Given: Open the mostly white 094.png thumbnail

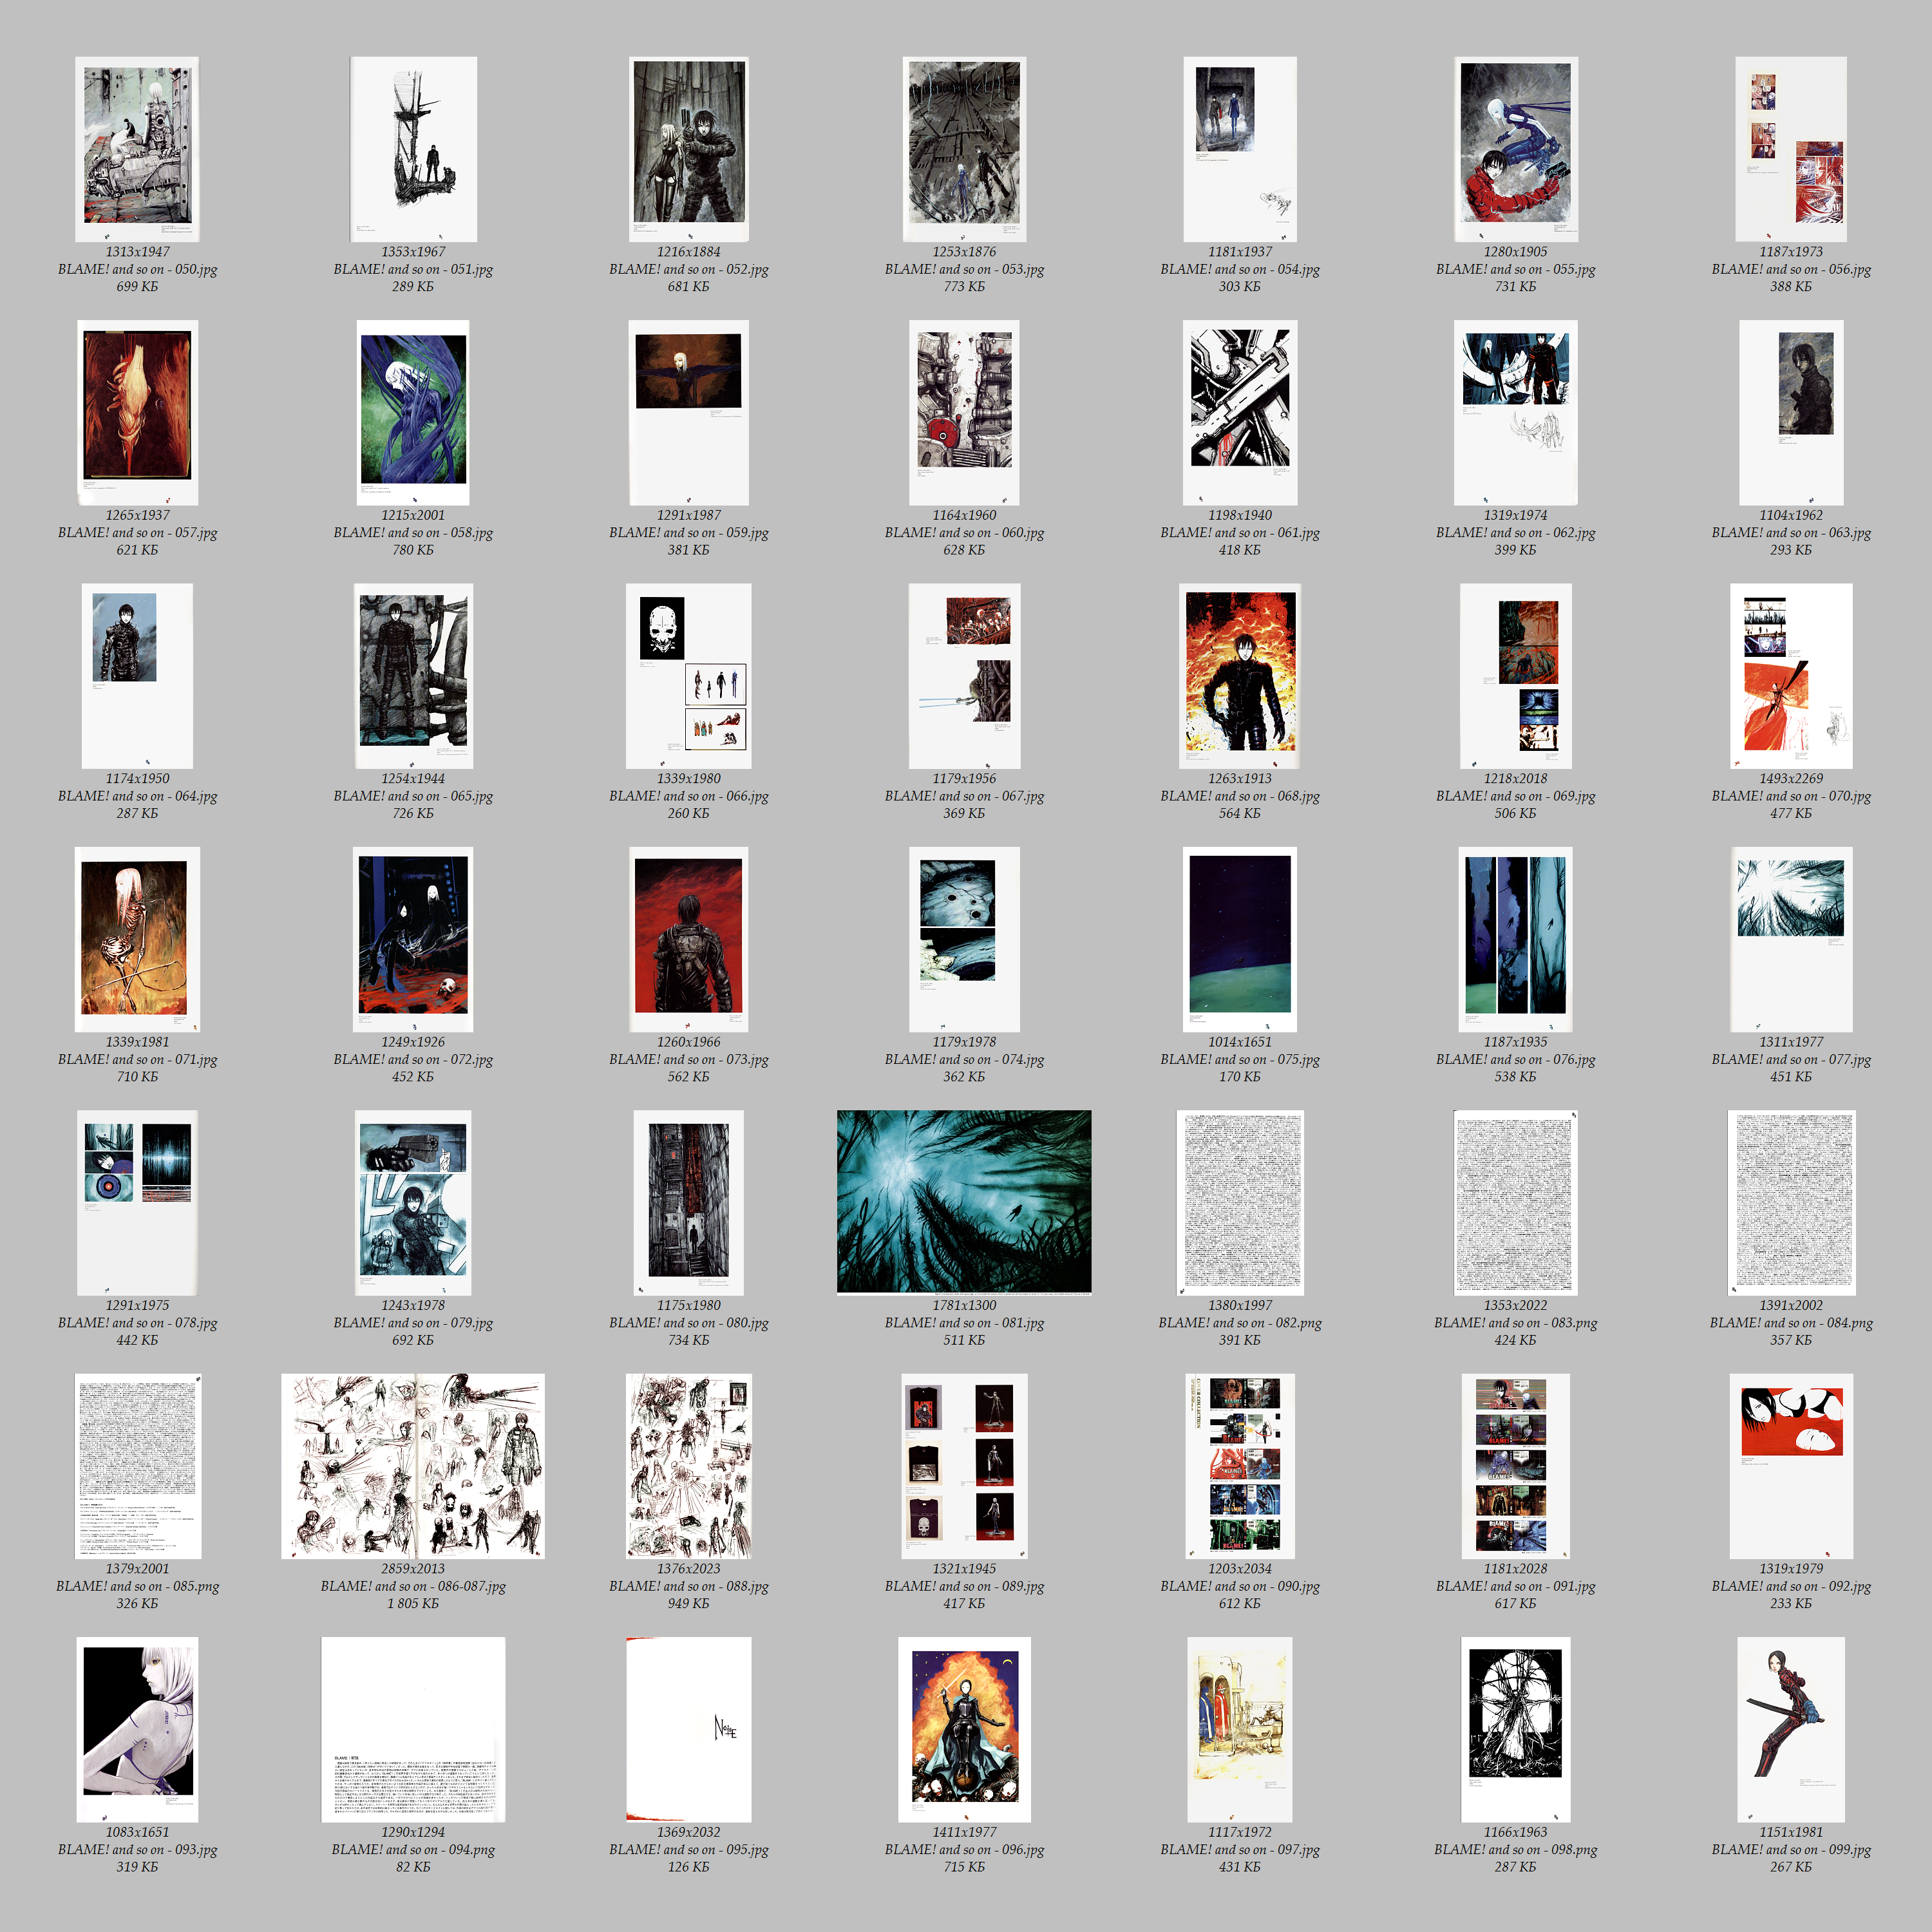Looking at the screenshot, I should 413,1729.
